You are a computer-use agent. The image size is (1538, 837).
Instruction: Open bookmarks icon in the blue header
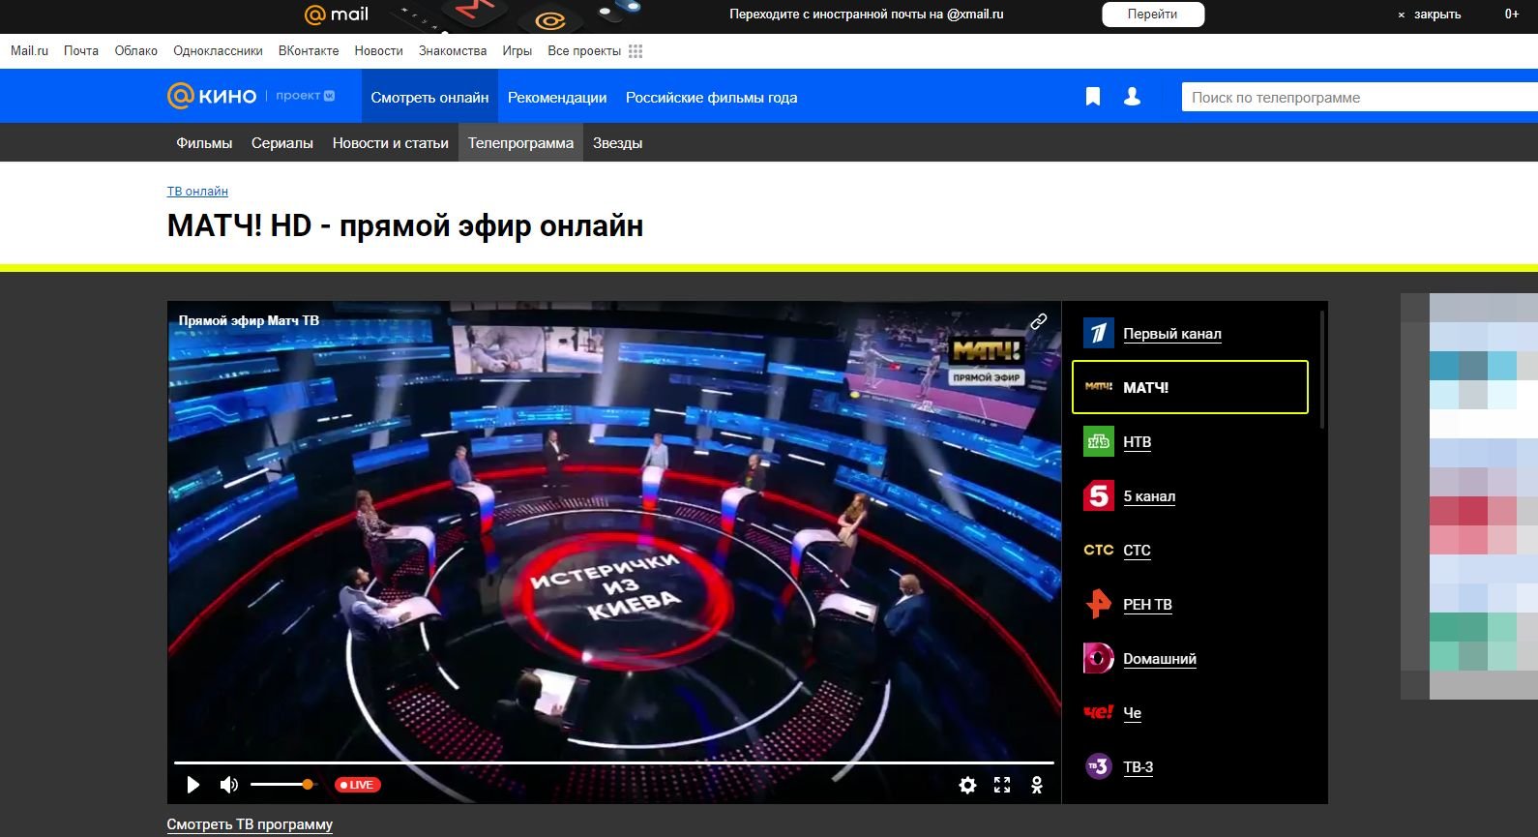(1093, 97)
